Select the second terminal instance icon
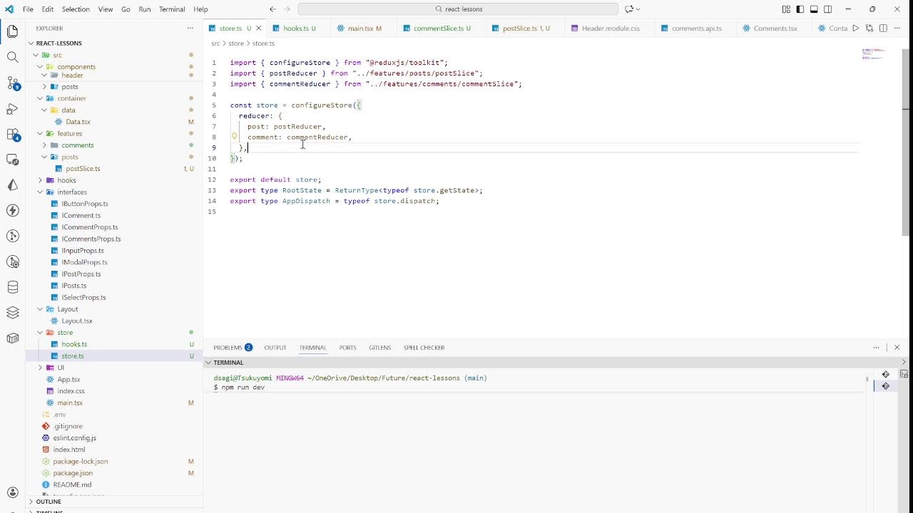913x513 pixels. 885,386
